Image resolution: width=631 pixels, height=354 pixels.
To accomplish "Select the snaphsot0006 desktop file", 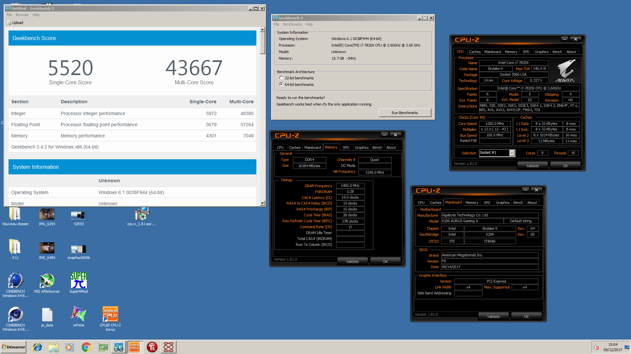I will point(79,250).
